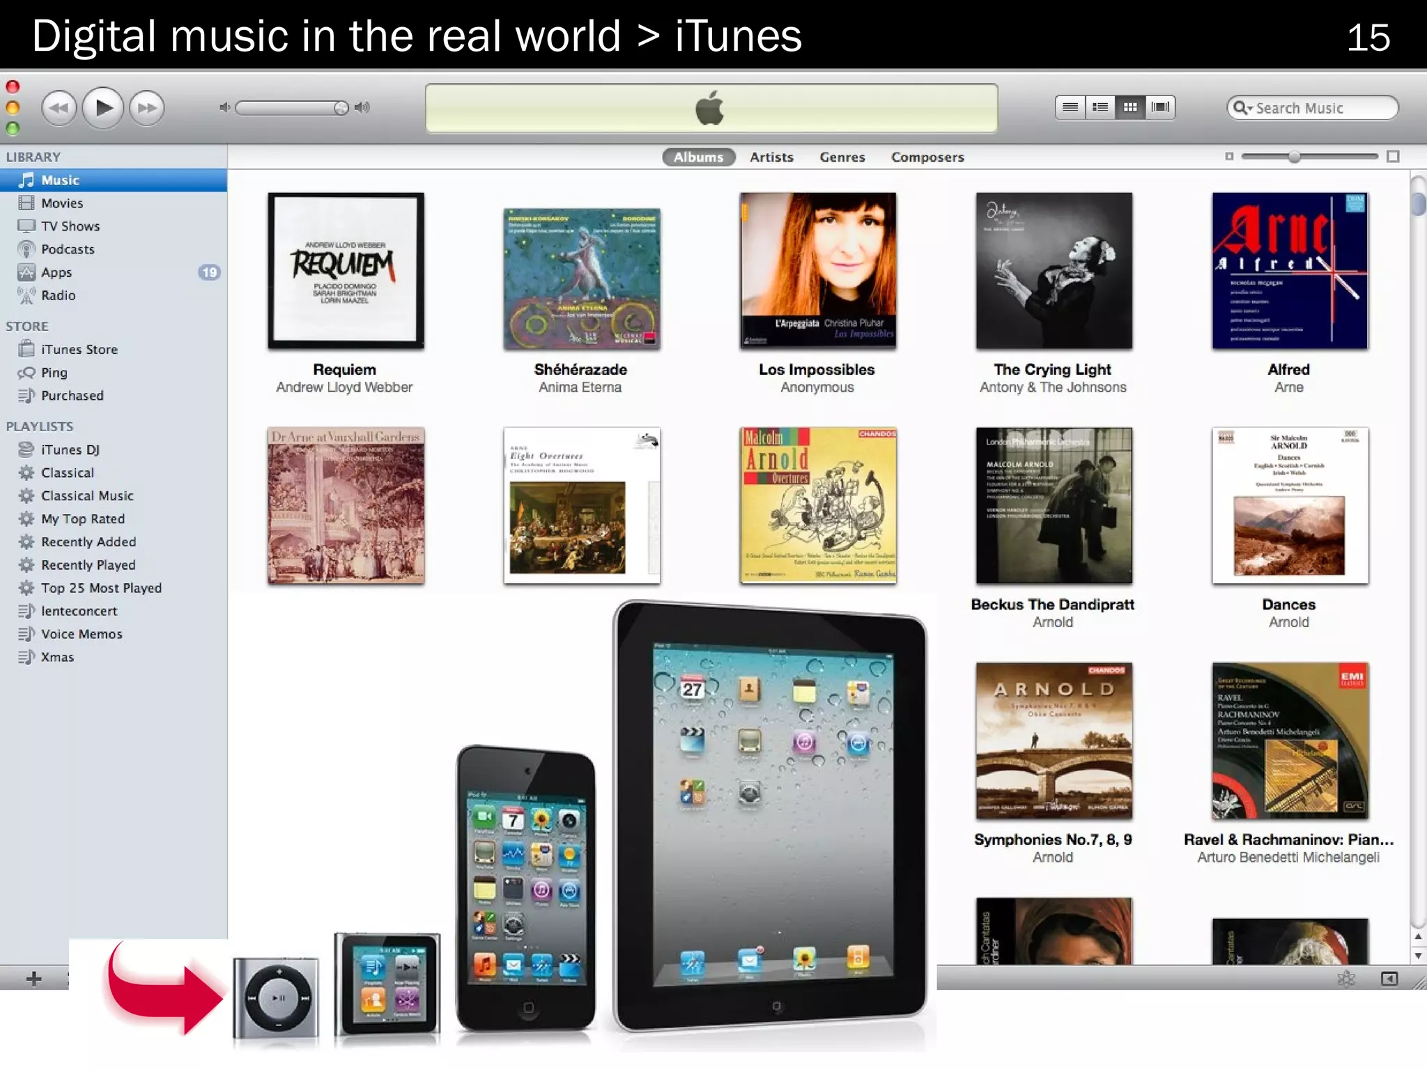This screenshot has width=1427, height=1070.
Task: Open Ping in the sidebar
Action: coord(114,372)
